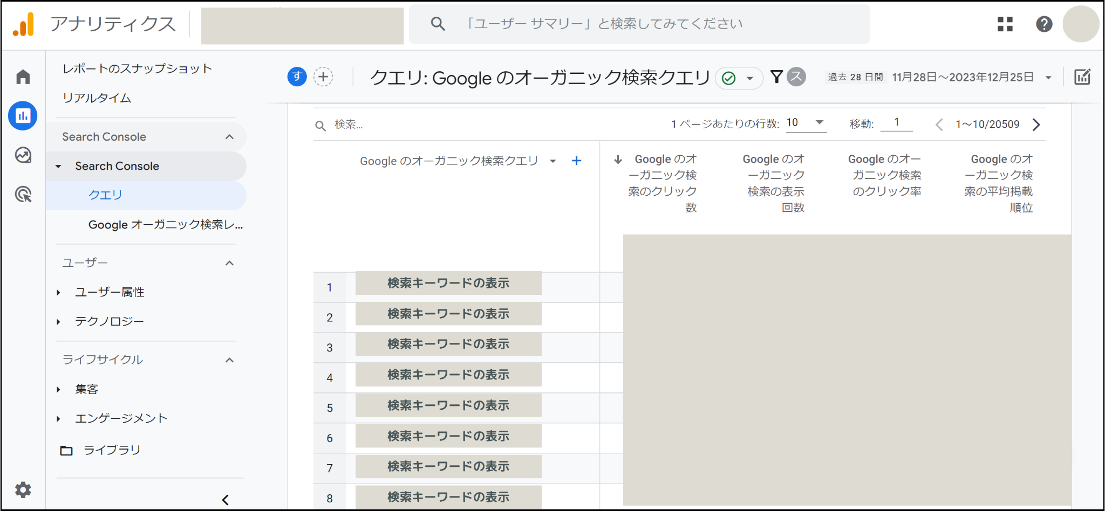Click the Google Analytics logo
This screenshot has height=511, width=1105.
pyautogui.click(x=24, y=24)
